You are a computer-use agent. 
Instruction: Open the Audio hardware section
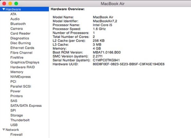(x=15, y=19)
